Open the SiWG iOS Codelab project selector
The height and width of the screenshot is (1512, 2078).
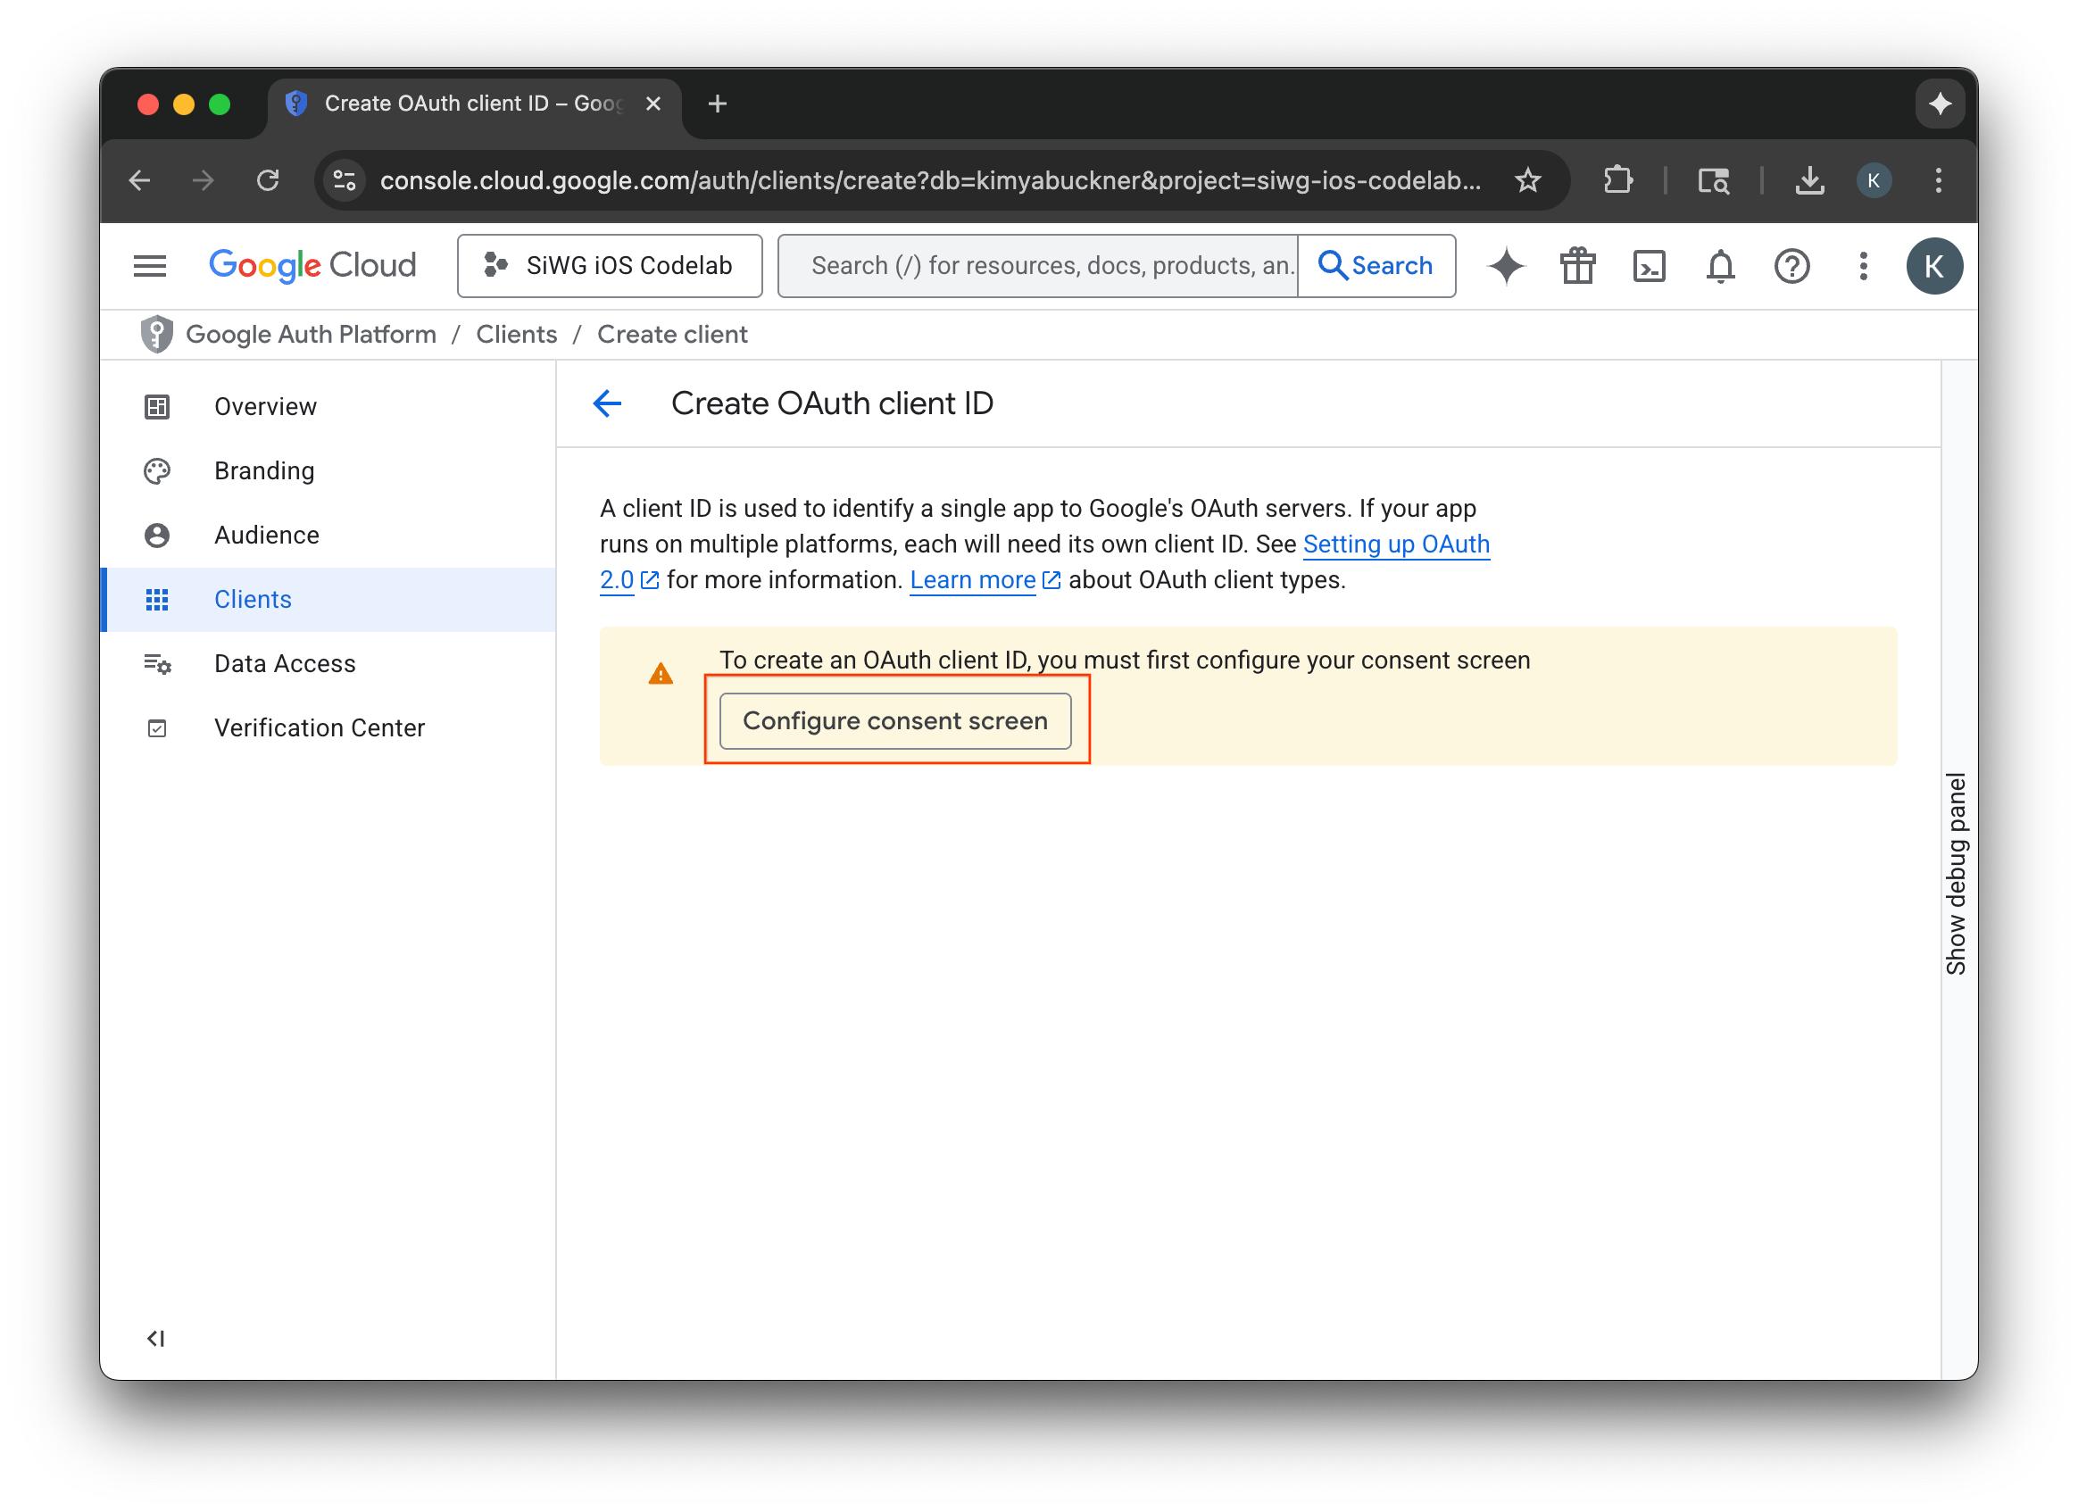610,266
